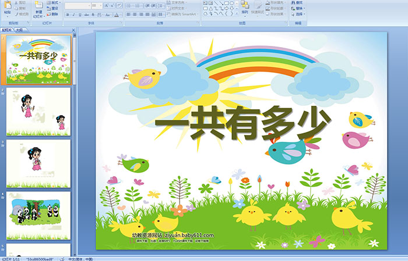The height and width of the screenshot is (261, 408).
Task: Toggle strikethrough (abc) formatting
Action: pos(86,15)
